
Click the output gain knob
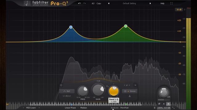point(163,92)
